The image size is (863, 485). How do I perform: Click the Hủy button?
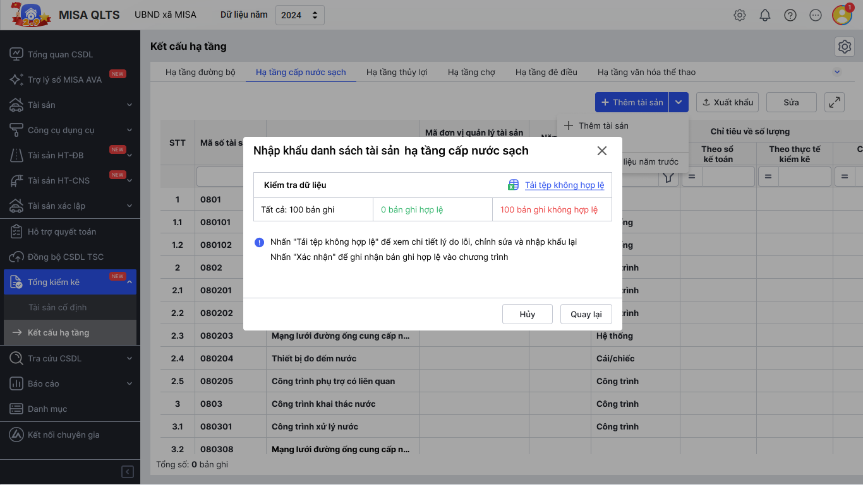point(528,314)
